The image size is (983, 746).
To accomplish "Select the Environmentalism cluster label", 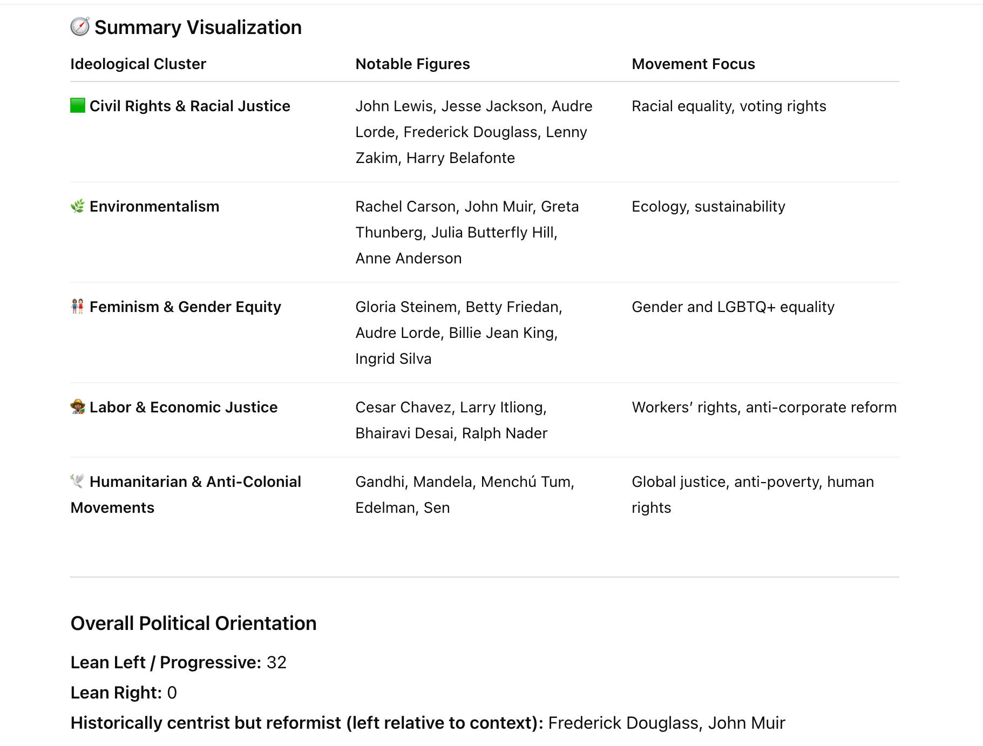I will (x=154, y=206).
